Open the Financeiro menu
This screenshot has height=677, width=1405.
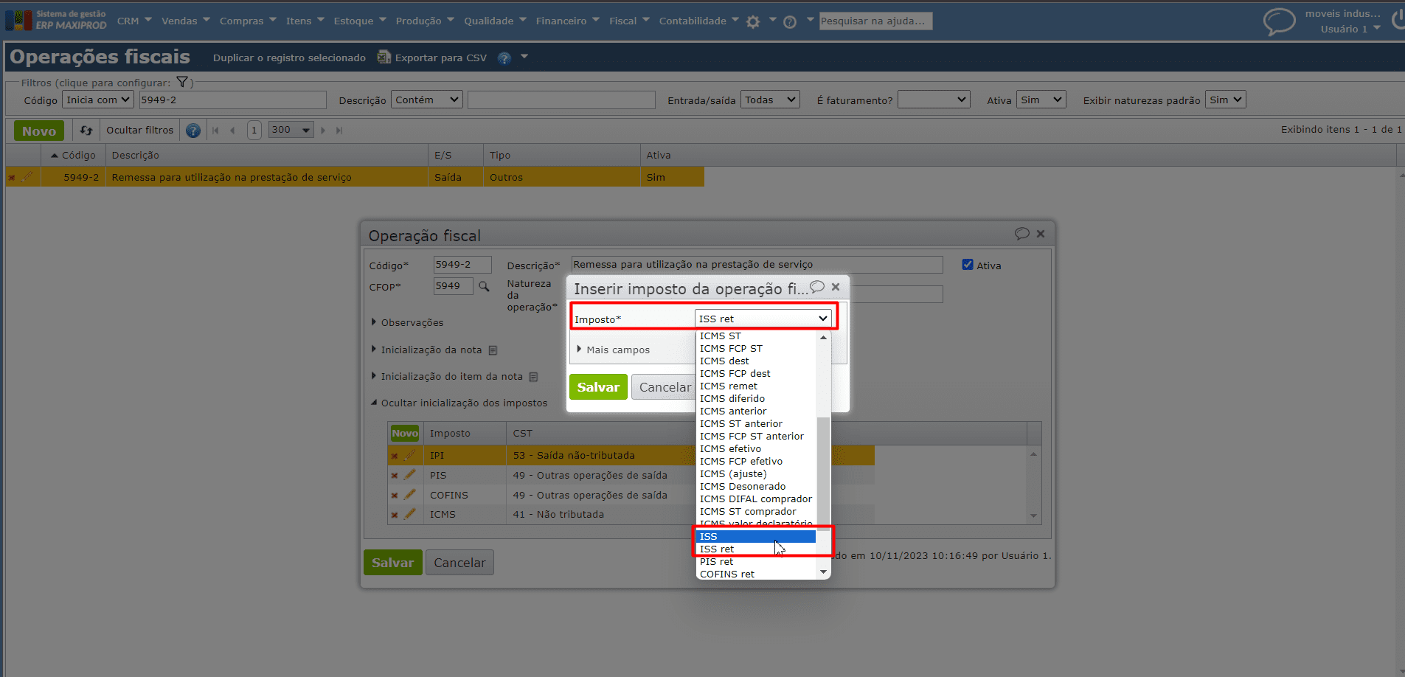567,21
